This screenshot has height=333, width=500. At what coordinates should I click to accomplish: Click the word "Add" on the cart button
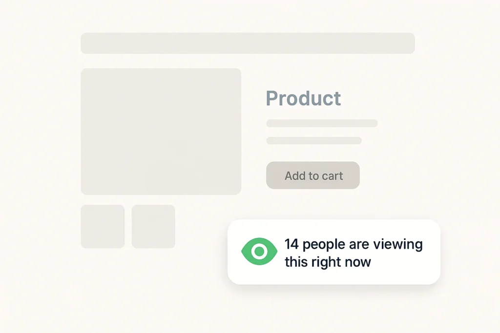click(295, 176)
